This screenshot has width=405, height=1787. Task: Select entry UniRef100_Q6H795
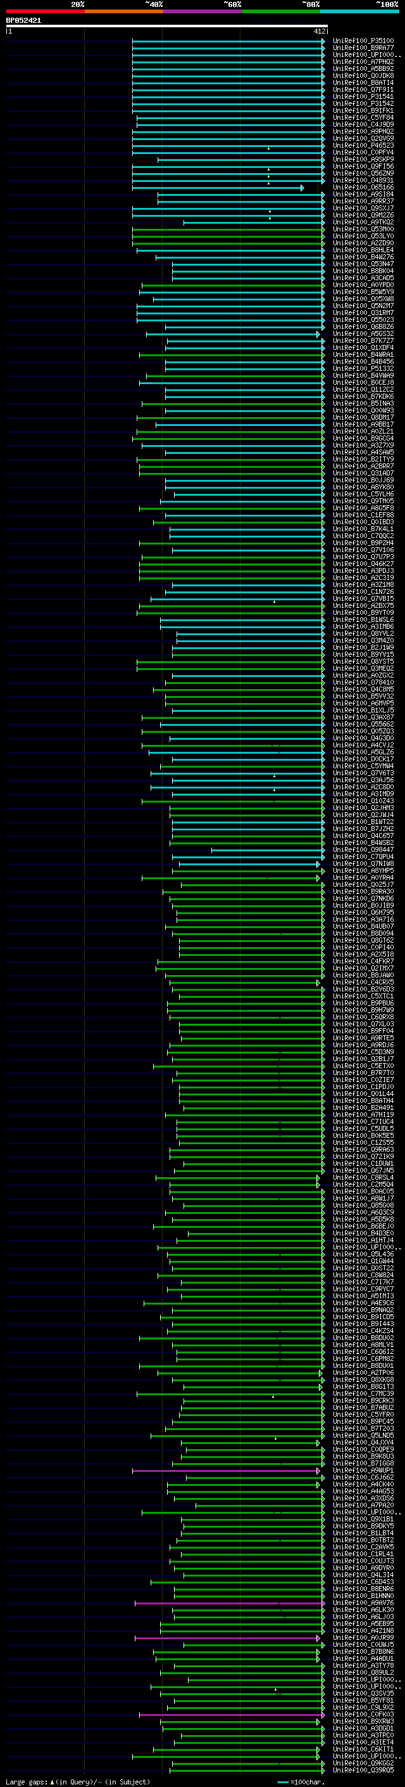[x=363, y=912]
